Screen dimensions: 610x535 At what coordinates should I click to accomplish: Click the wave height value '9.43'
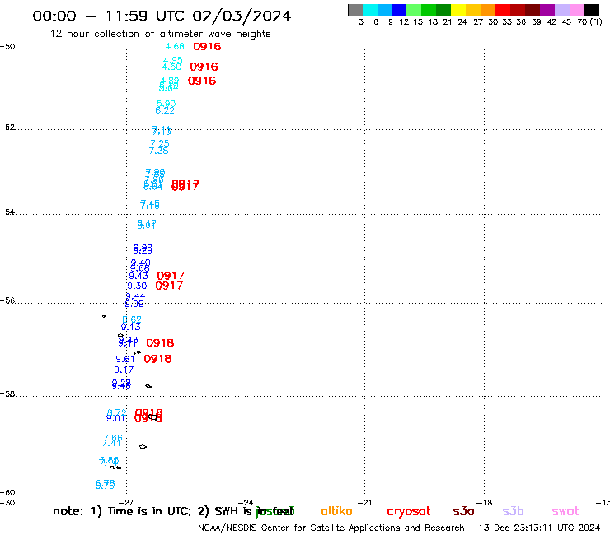coord(138,276)
